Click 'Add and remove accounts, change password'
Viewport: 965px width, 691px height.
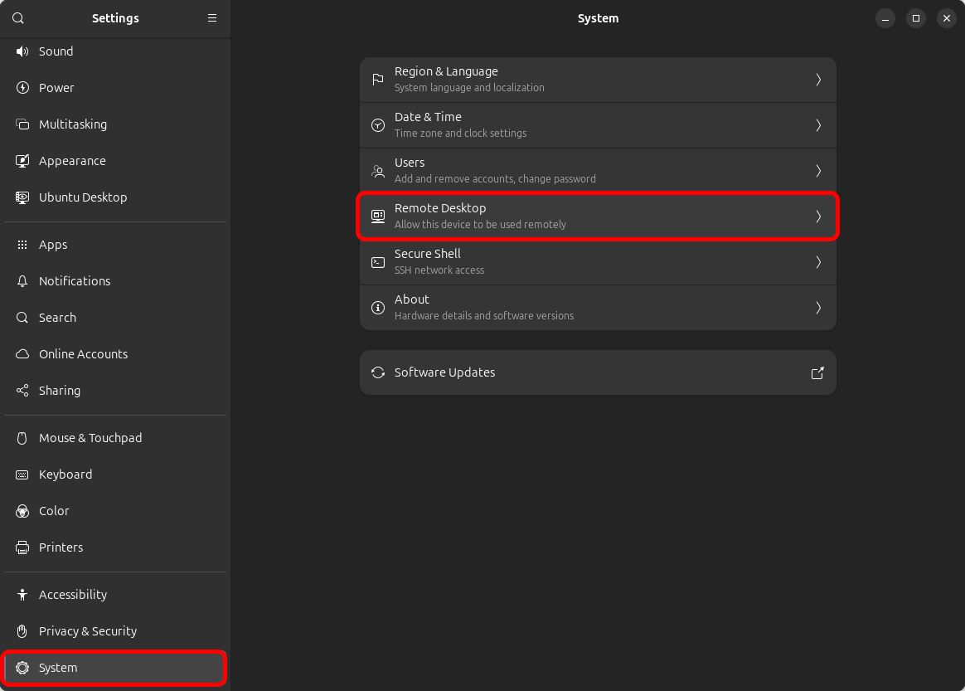(495, 179)
